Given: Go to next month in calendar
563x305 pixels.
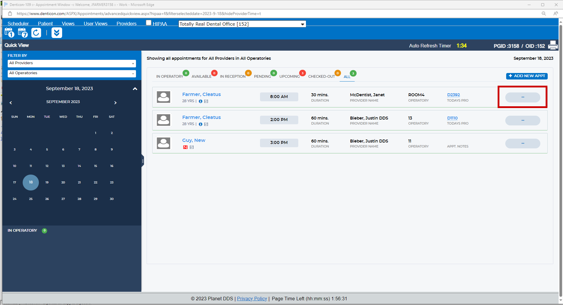Looking at the screenshot, I should (115, 103).
